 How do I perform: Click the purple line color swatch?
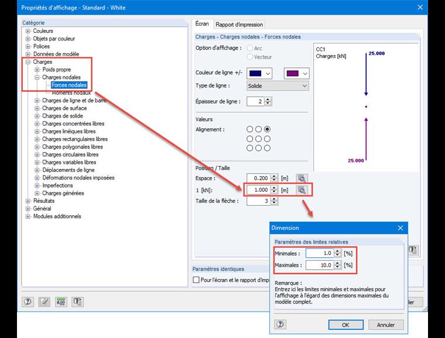pyautogui.click(x=292, y=74)
